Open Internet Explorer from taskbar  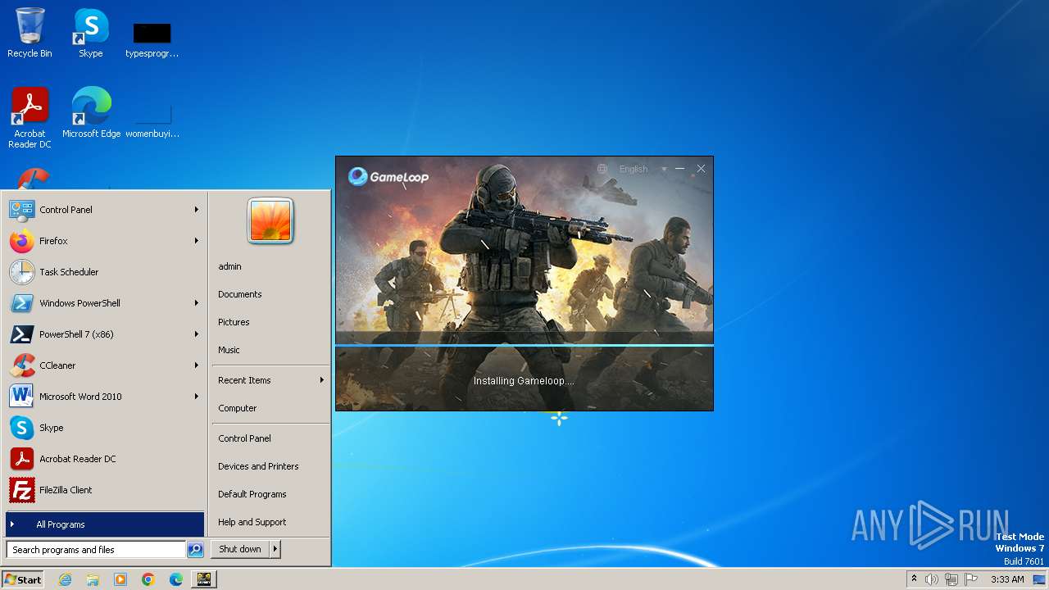click(65, 579)
